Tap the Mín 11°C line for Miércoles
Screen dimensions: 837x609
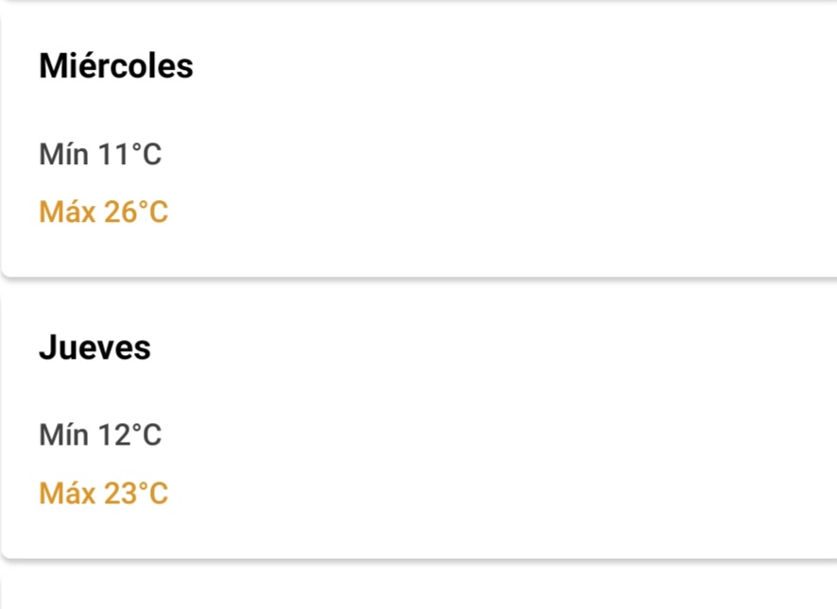(100, 154)
